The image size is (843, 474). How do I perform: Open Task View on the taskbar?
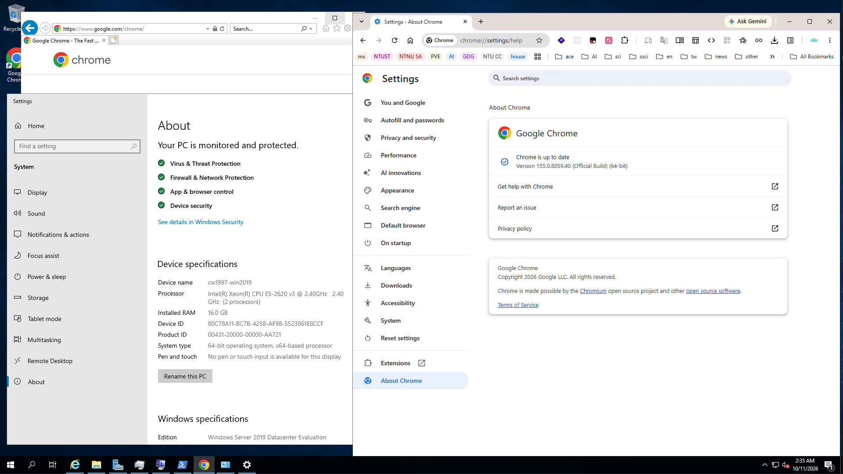coord(53,465)
